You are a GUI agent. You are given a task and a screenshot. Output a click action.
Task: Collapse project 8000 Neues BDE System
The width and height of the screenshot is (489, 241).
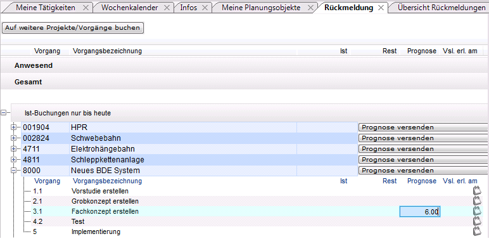pyautogui.click(x=13, y=171)
